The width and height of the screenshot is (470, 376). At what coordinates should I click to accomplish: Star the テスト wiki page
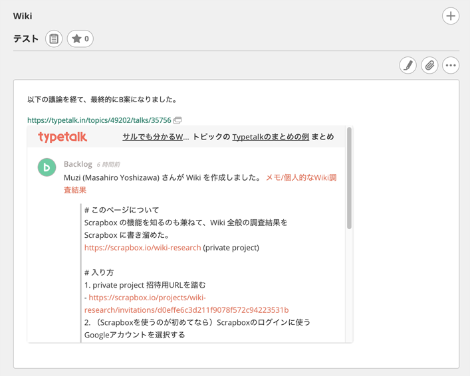pyautogui.click(x=80, y=39)
